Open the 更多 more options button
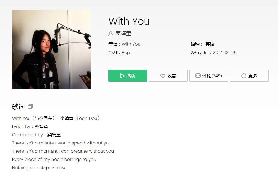The image size is (278, 172). click(249, 76)
